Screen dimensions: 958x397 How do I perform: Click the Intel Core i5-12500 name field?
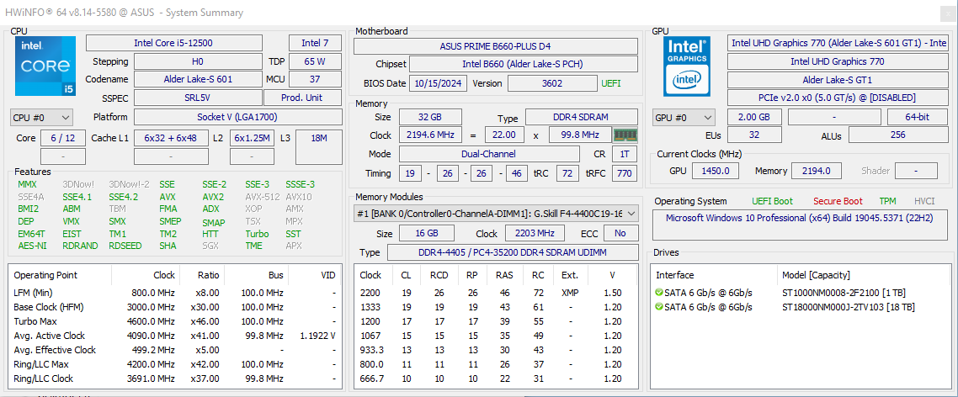[x=174, y=43]
